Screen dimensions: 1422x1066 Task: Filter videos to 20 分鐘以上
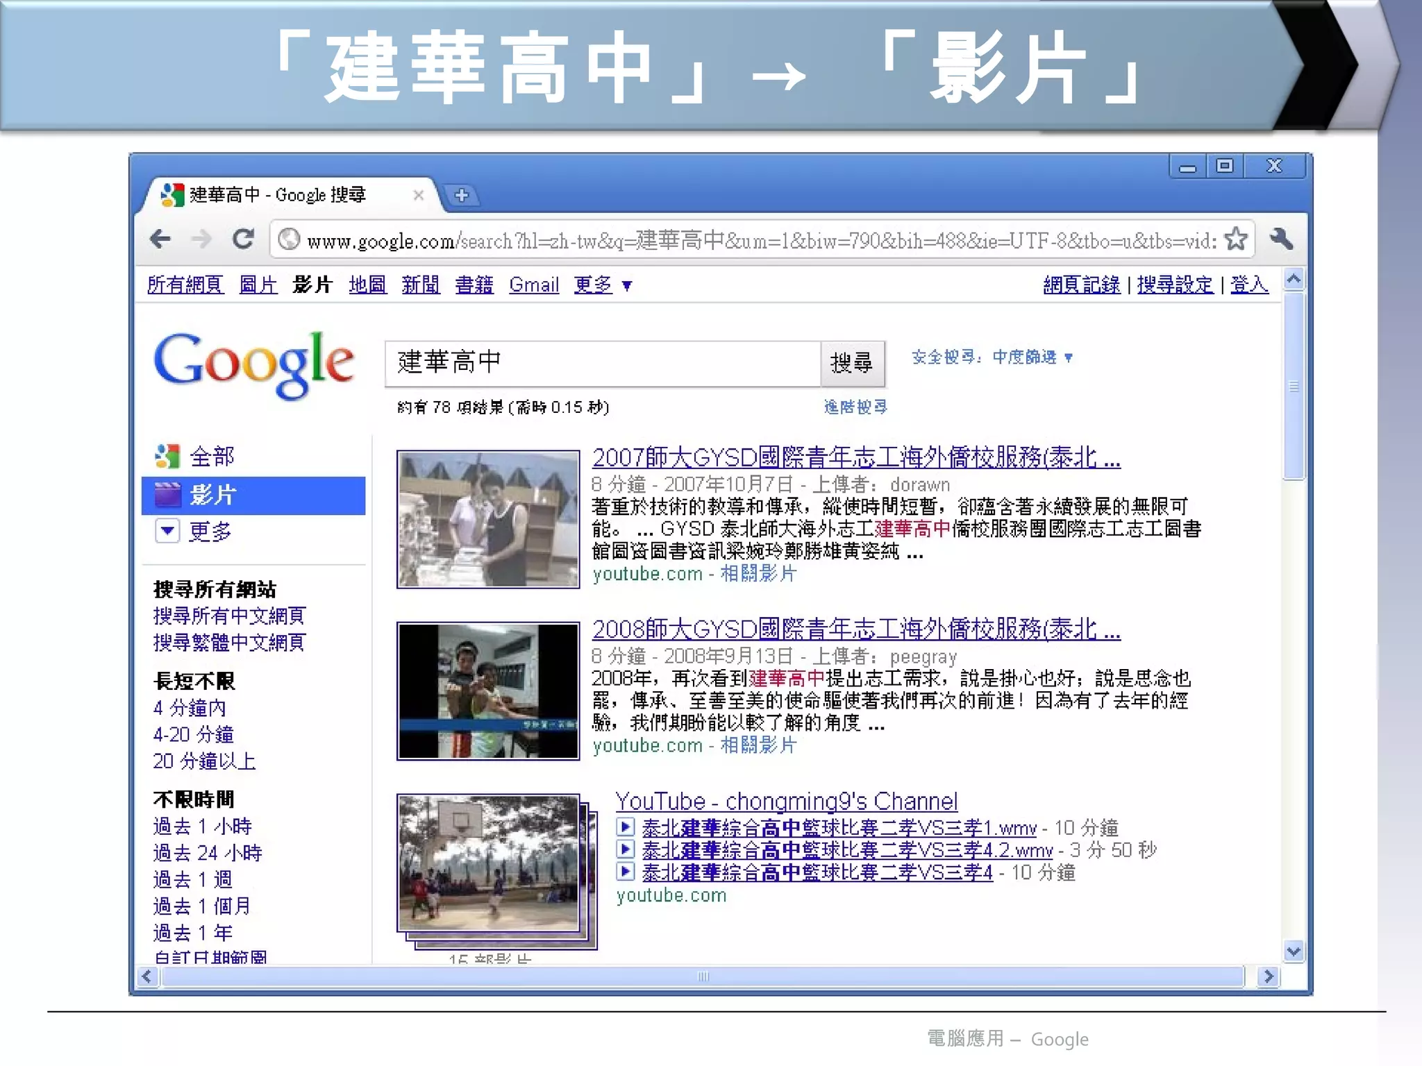(x=204, y=761)
